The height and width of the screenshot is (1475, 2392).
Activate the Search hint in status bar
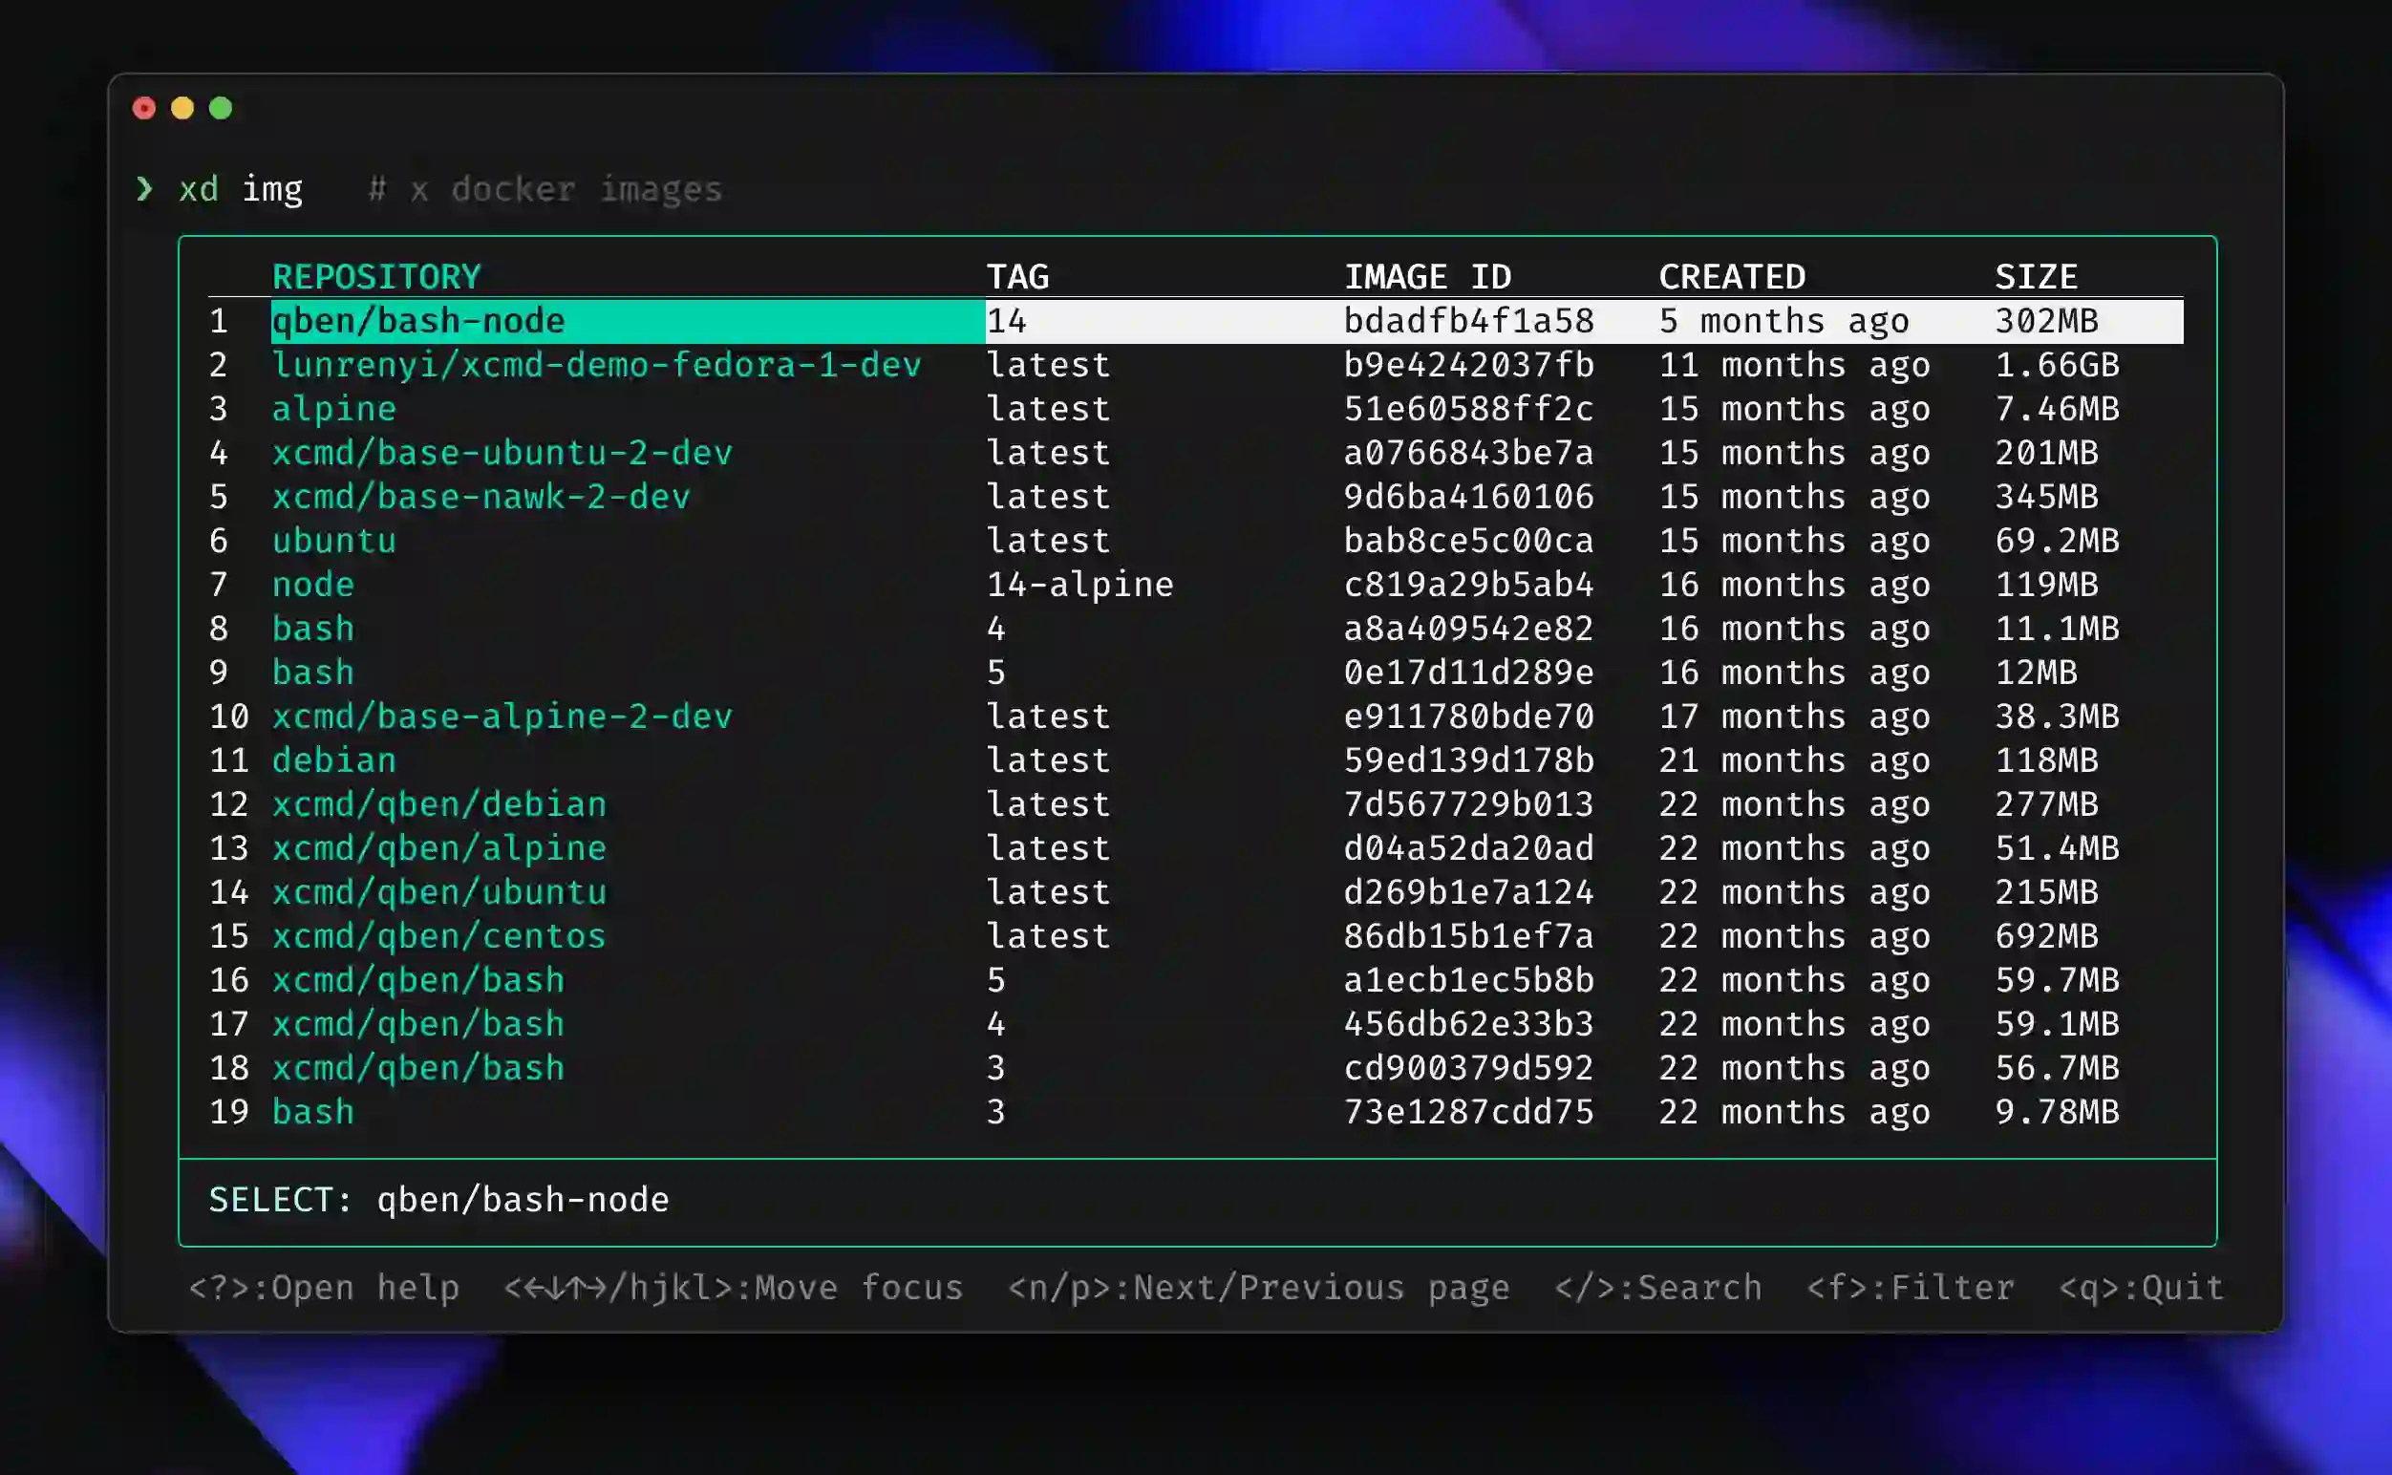pyautogui.click(x=1658, y=1287)
